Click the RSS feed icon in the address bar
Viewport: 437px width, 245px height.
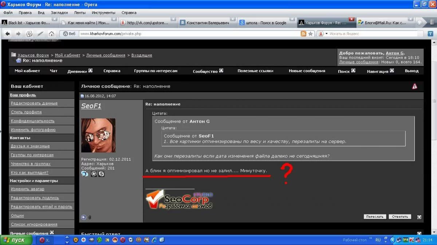(x=303, y=34)
